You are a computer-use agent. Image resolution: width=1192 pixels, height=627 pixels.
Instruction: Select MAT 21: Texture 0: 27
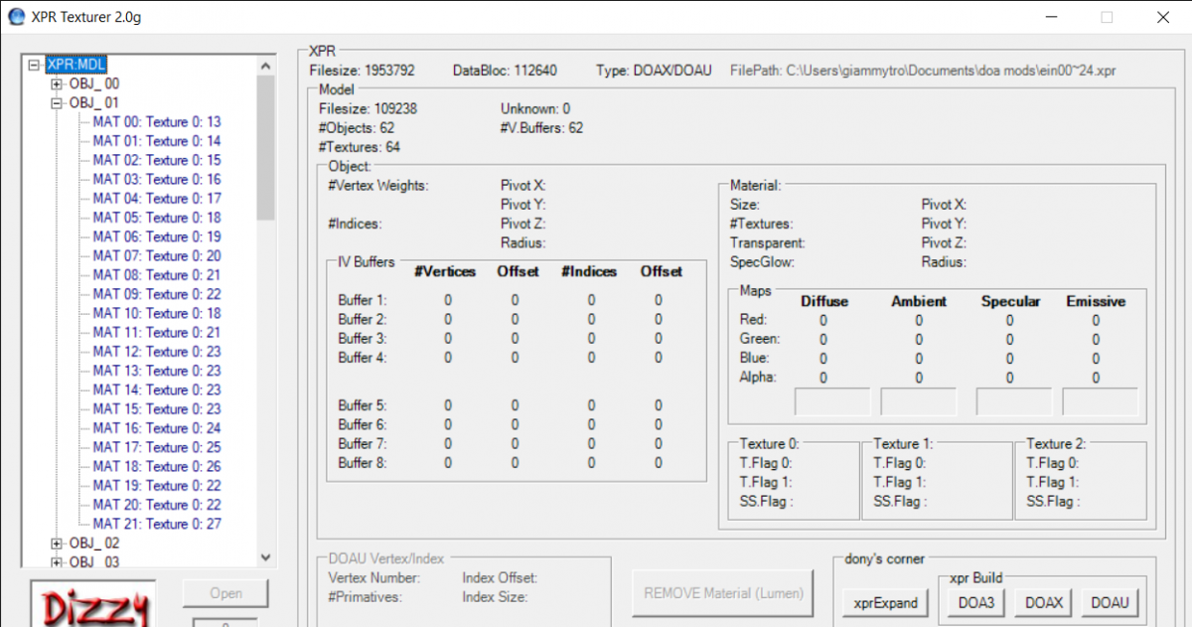pyautogui.click(x=157, y=524)
